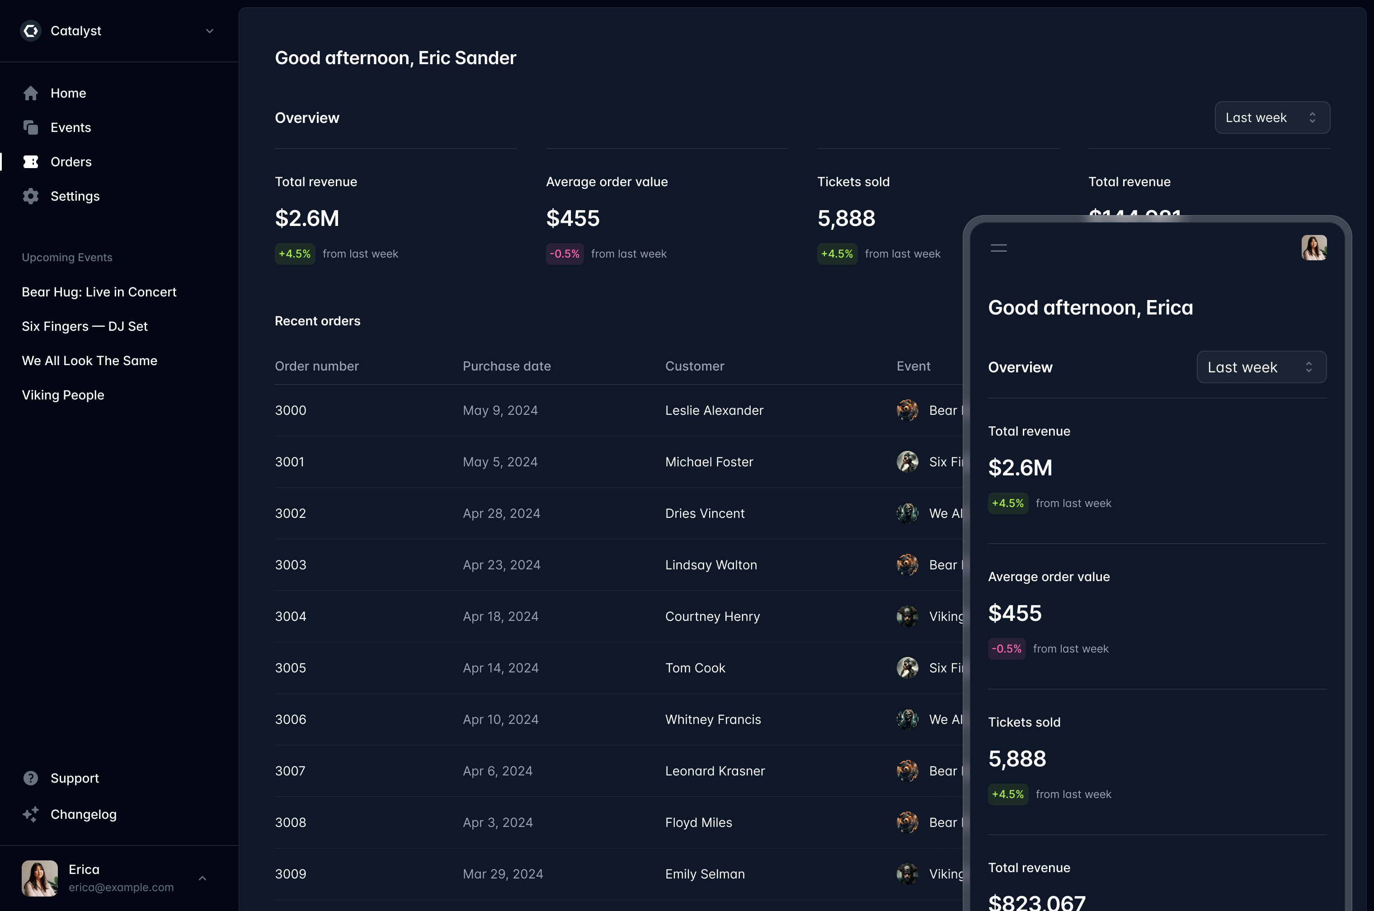Click the Home house icon
The height and width of the screenshot is (911, 1374).
pos(31,94)
